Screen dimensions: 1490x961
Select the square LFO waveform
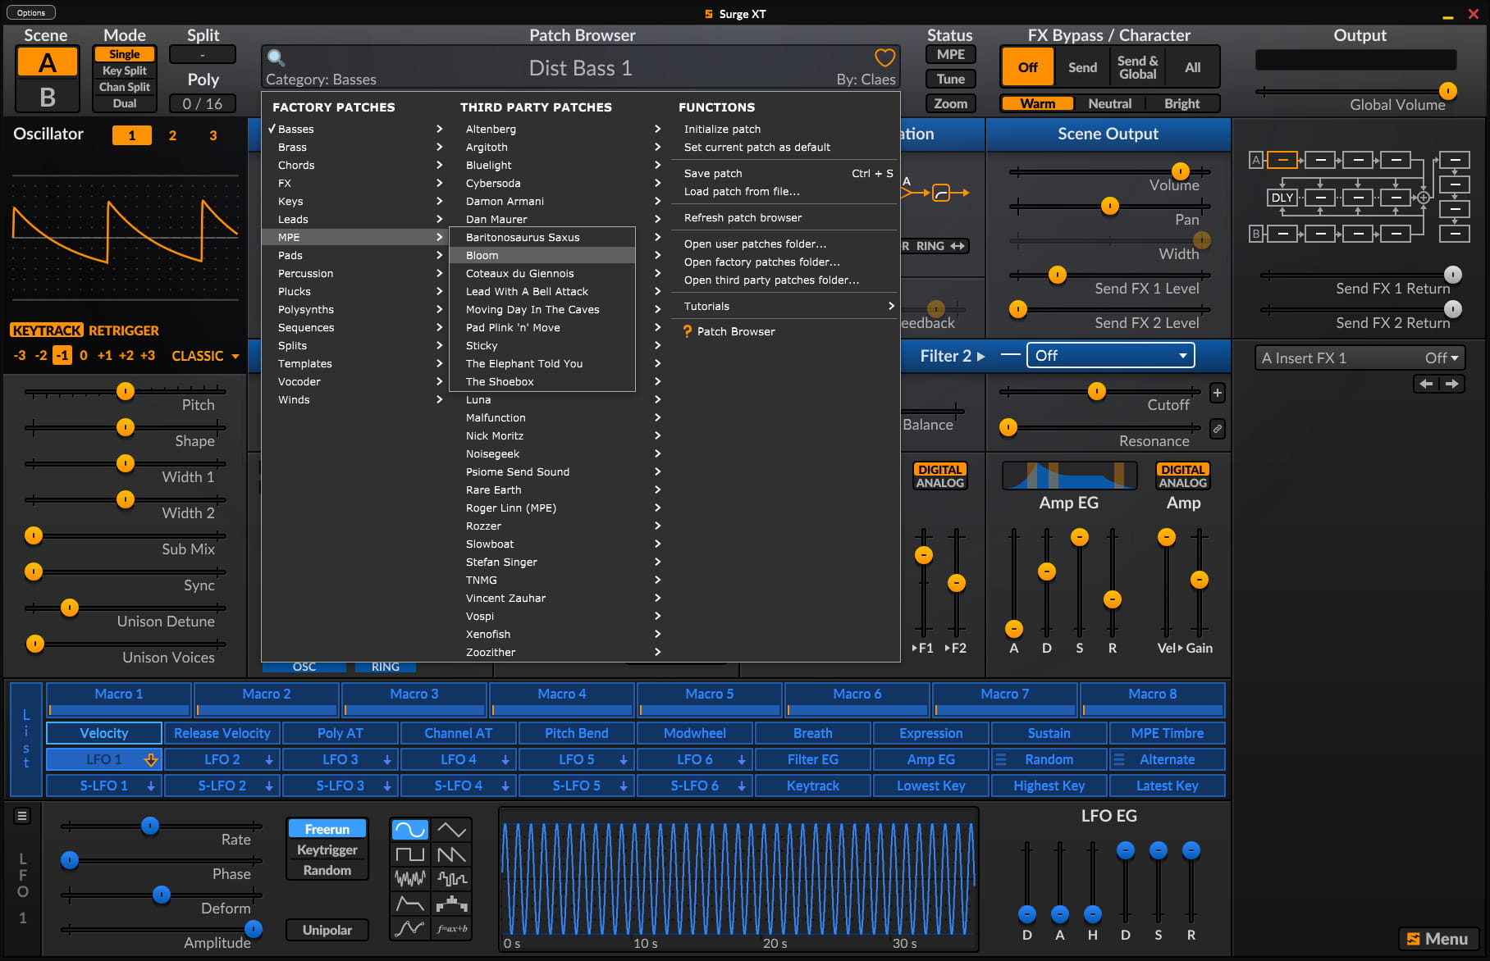(409, 854)
